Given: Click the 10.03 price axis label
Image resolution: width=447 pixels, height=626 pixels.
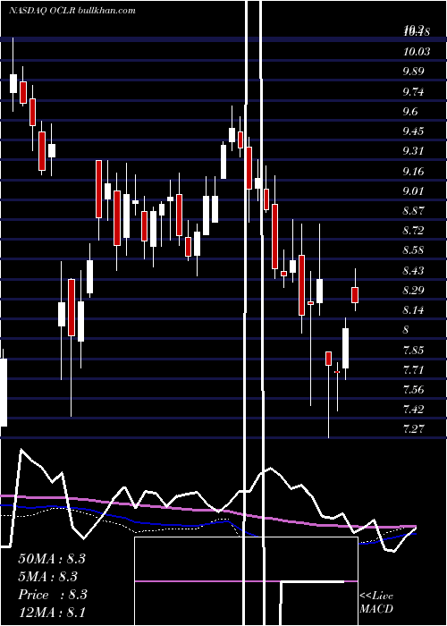Looking at the screenshot, I should [417, 52].
